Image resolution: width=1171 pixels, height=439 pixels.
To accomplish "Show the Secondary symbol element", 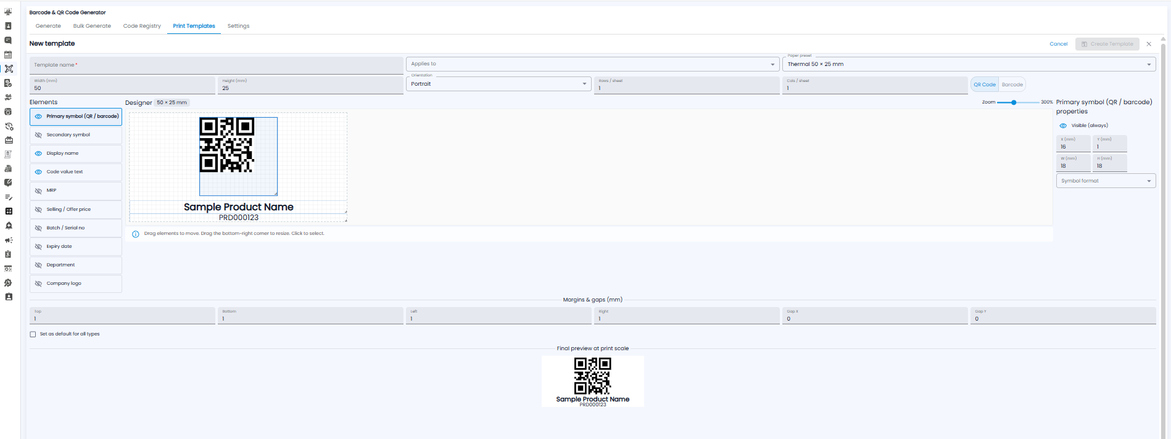I will point(38,135).
